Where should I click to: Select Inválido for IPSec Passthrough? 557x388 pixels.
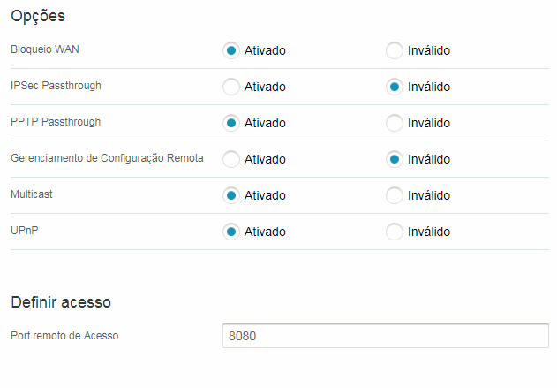(395, 87)
